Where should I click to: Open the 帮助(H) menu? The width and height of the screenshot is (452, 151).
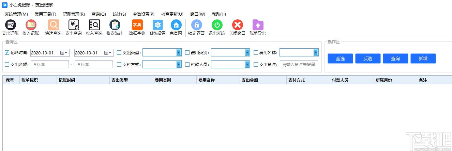(x=219, y=14)
